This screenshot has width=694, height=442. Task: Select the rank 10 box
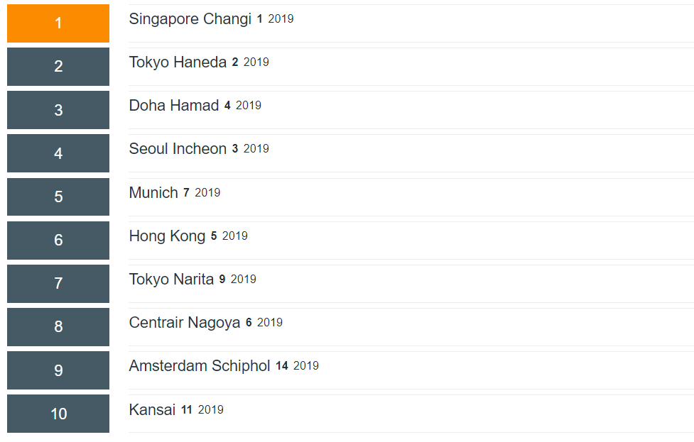(58, 414)
